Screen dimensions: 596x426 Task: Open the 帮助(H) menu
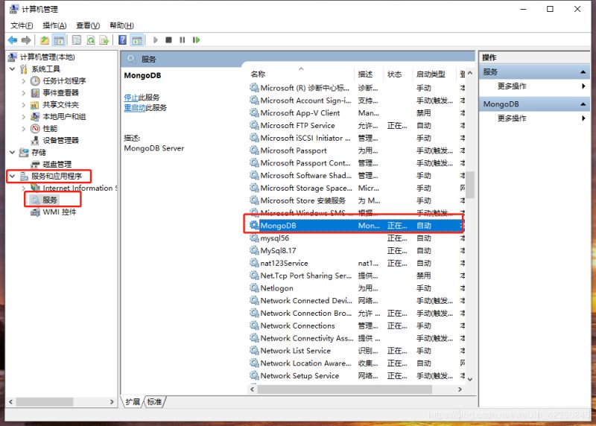[x=121, y=25]
